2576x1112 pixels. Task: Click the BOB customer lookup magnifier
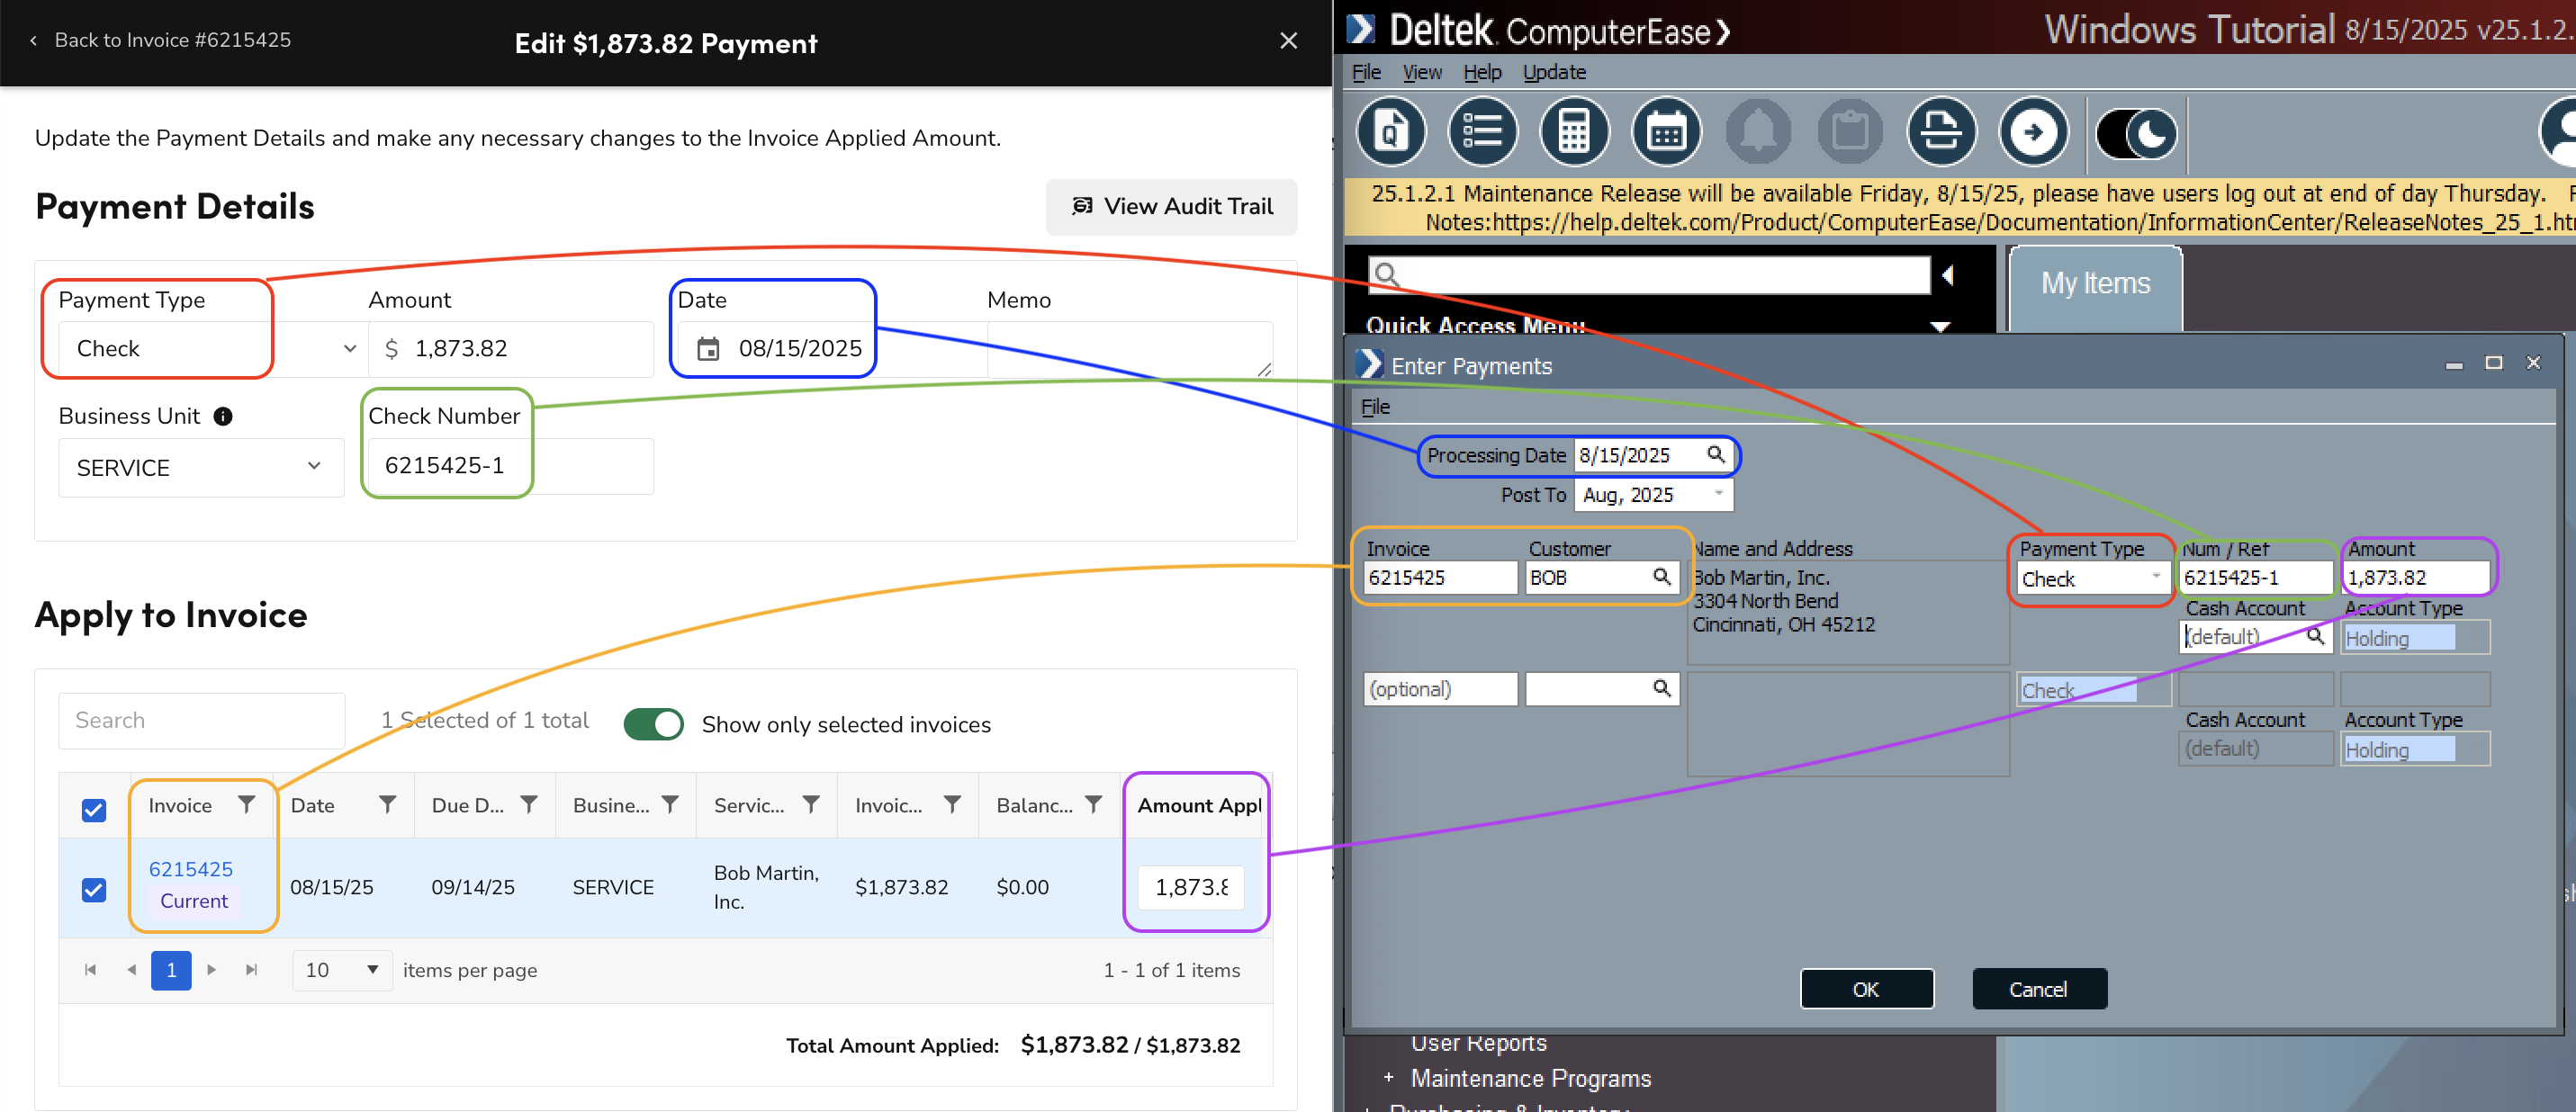1661,577
